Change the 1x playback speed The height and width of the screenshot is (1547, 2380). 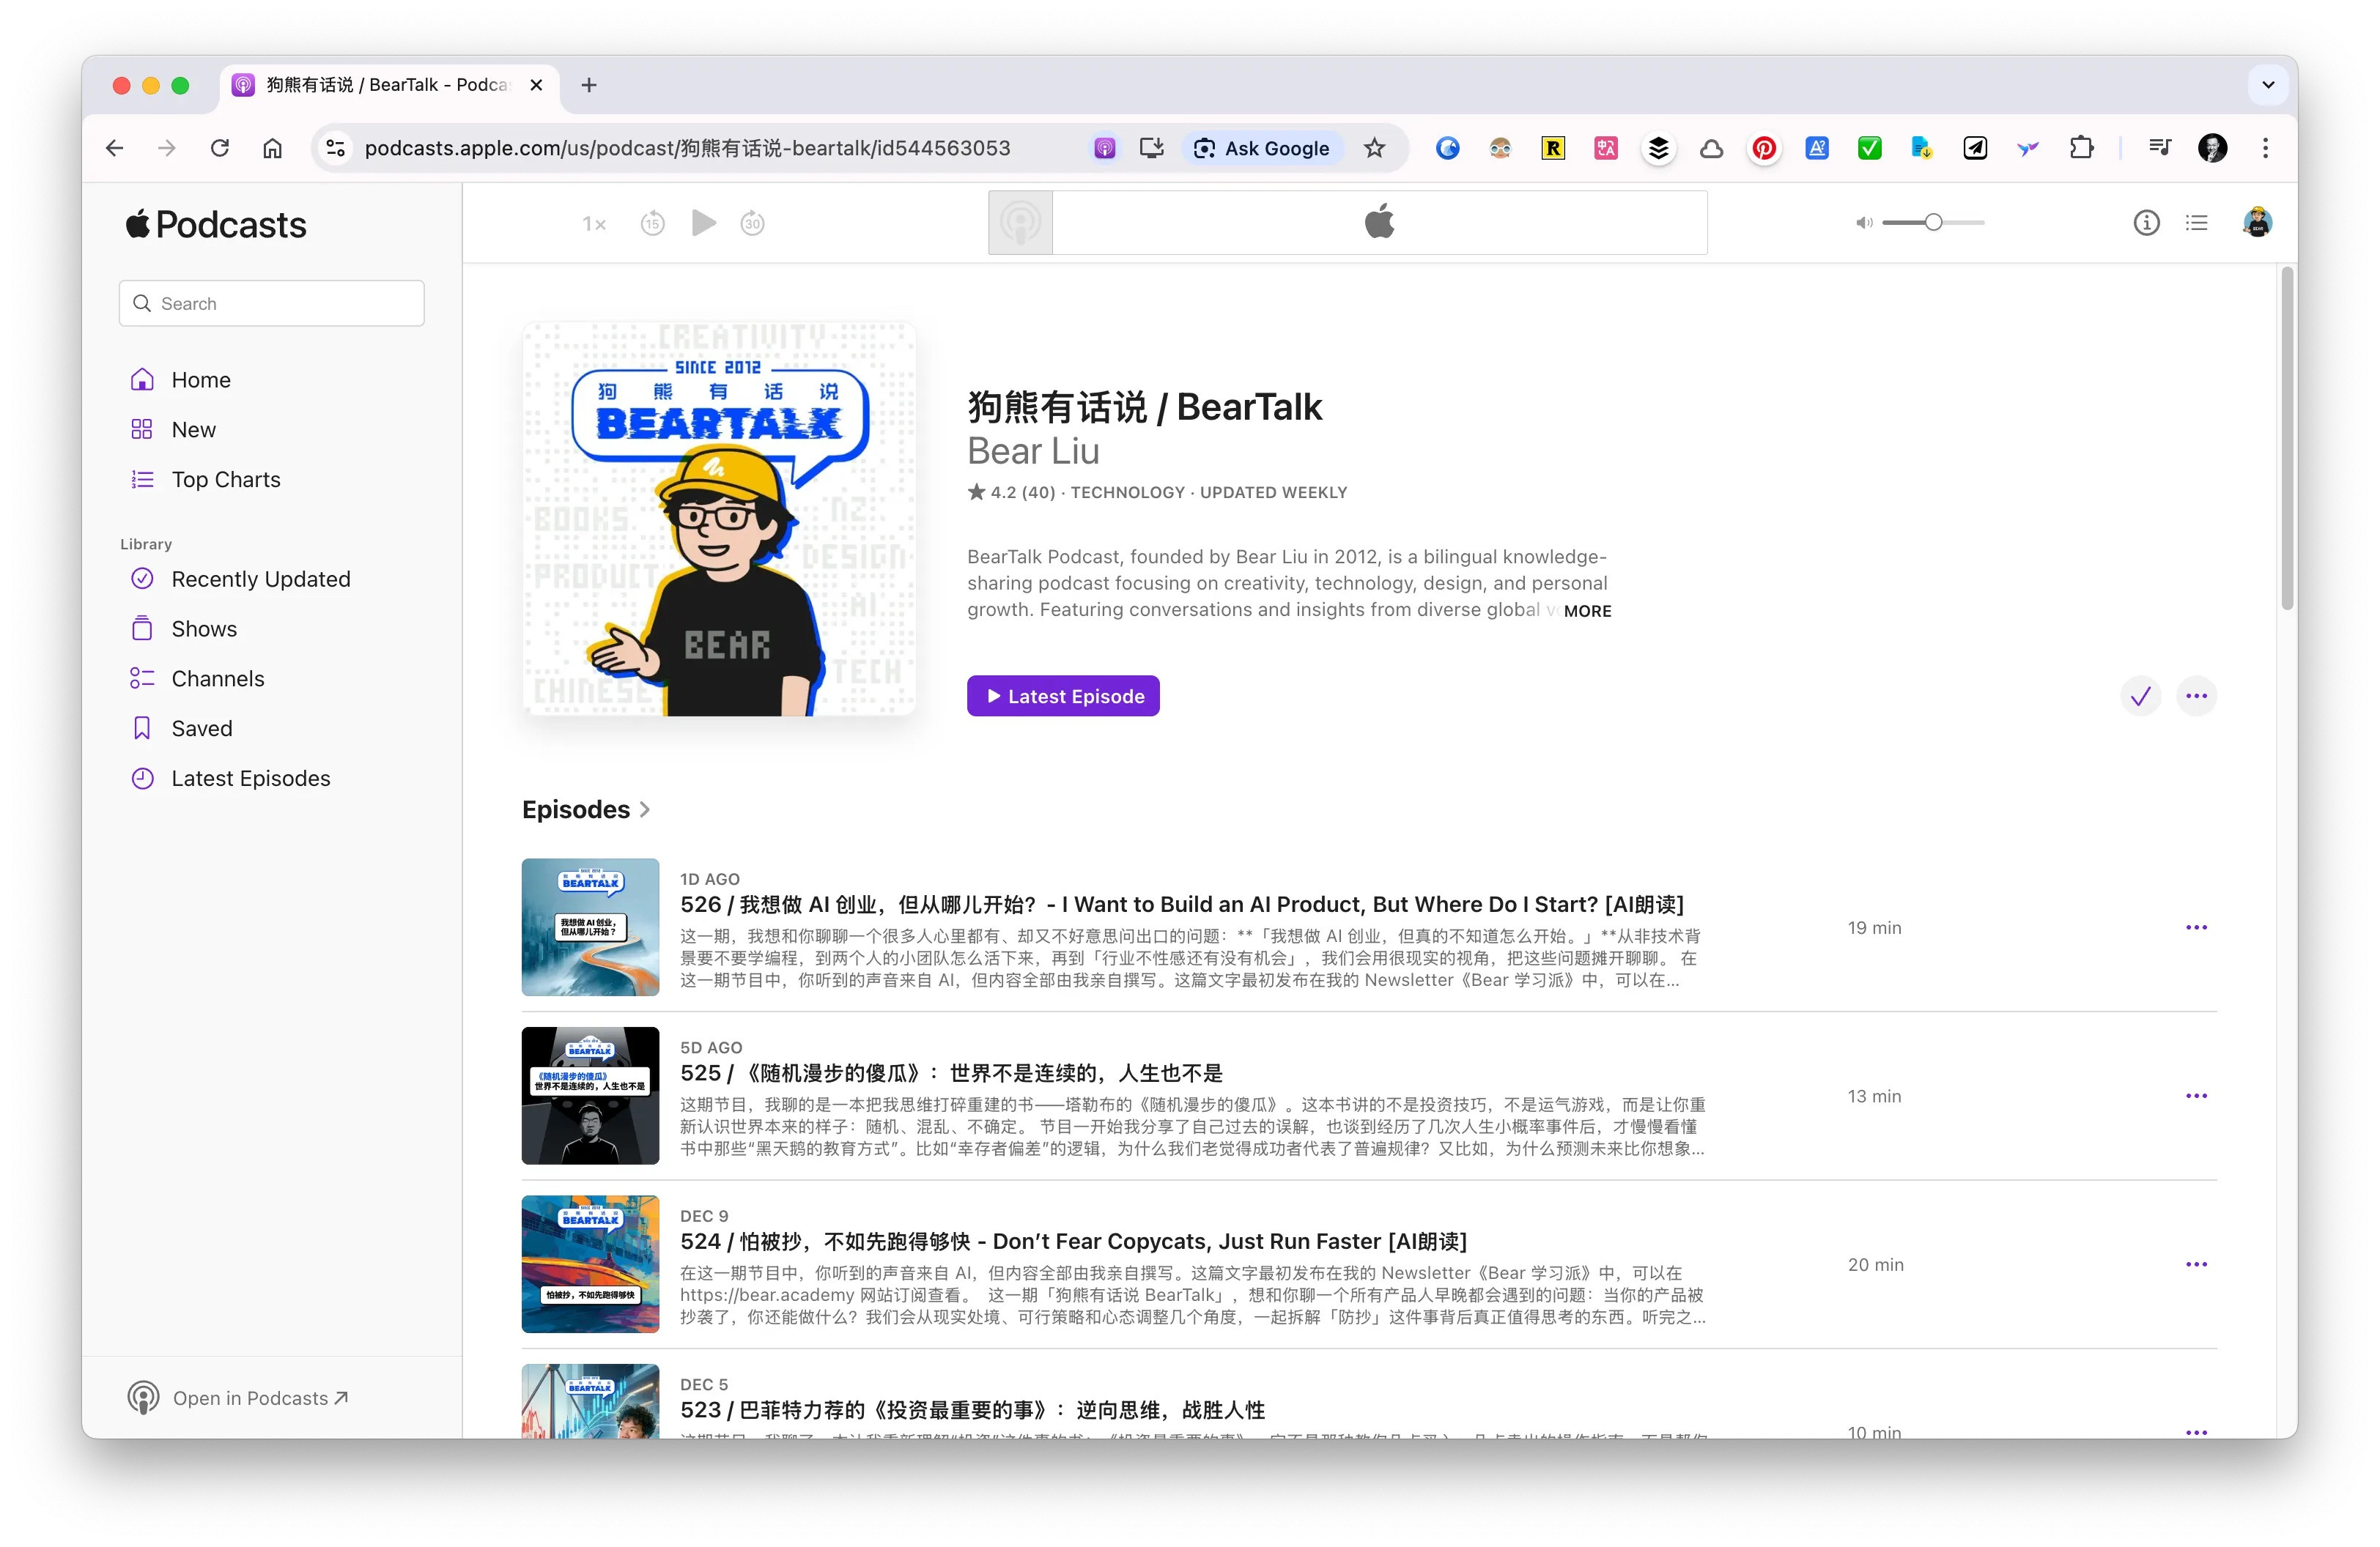click(x=594, y=224)
